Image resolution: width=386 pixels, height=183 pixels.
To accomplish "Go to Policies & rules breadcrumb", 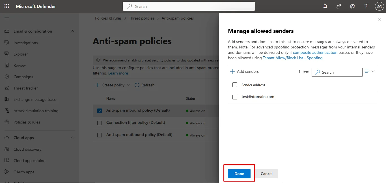I will 108,18.
